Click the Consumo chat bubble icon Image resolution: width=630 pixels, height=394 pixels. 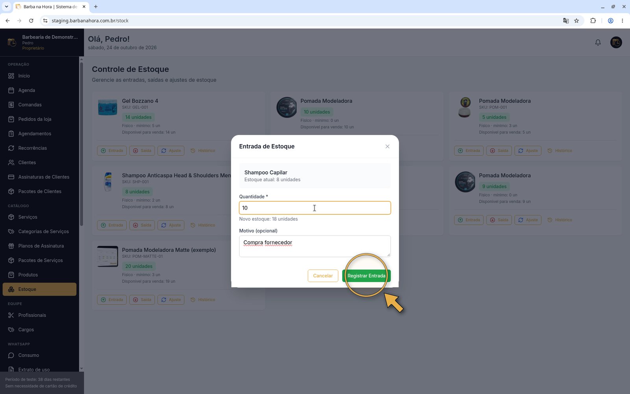coord(11,355)
